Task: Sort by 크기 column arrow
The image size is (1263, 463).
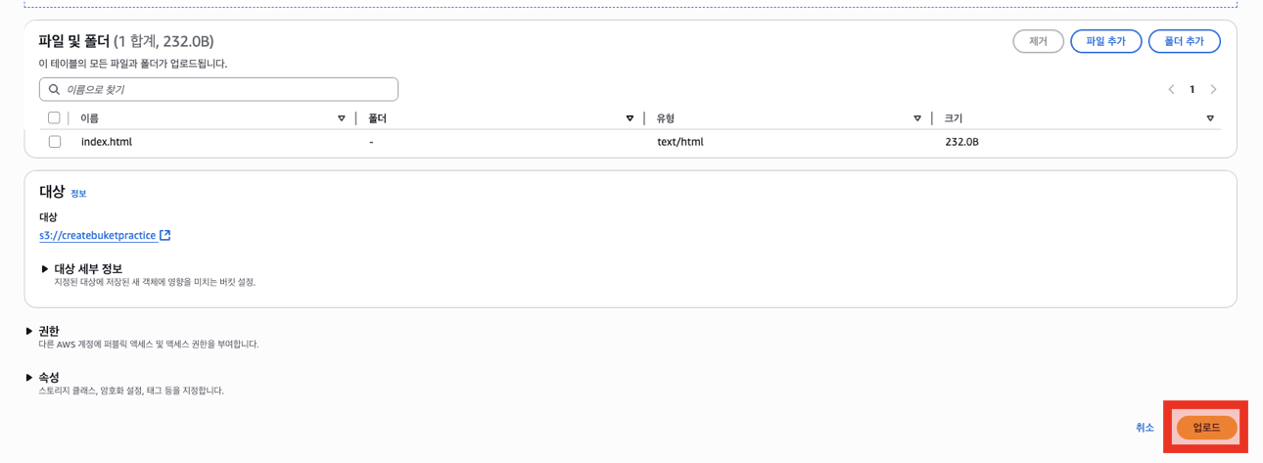Action: pos(1210,118)
